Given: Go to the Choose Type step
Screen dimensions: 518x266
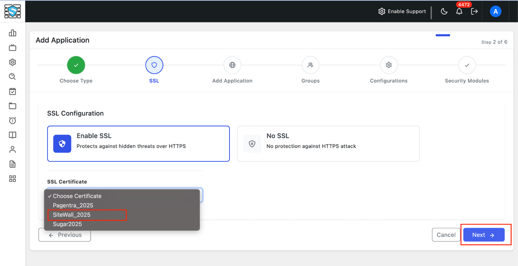Looking at the screenshot, I should tap(76, 66).
